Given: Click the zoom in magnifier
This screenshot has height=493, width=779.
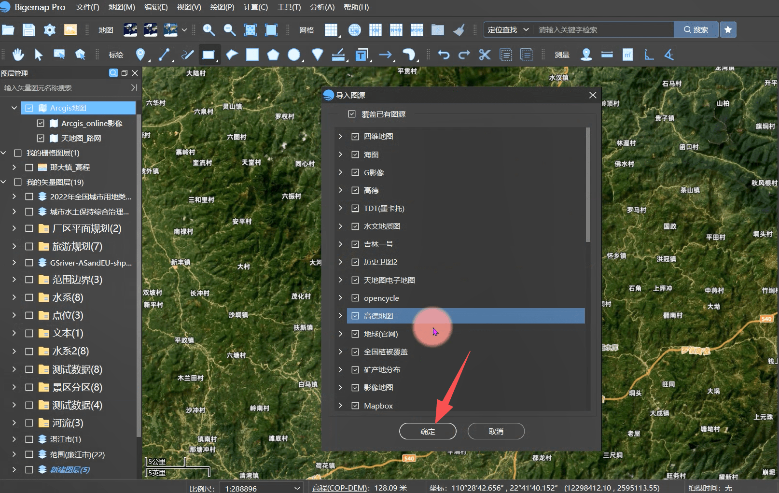Looking at the screenshot, I should pos(209,30).
